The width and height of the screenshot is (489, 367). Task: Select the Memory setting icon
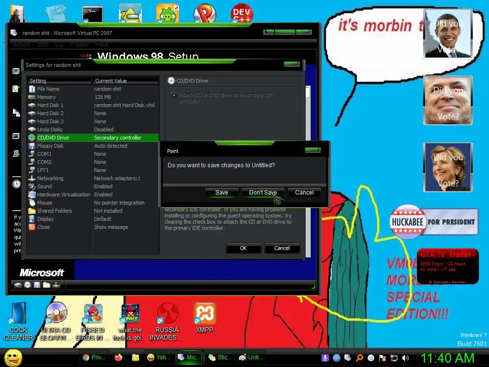click(32, 97)
